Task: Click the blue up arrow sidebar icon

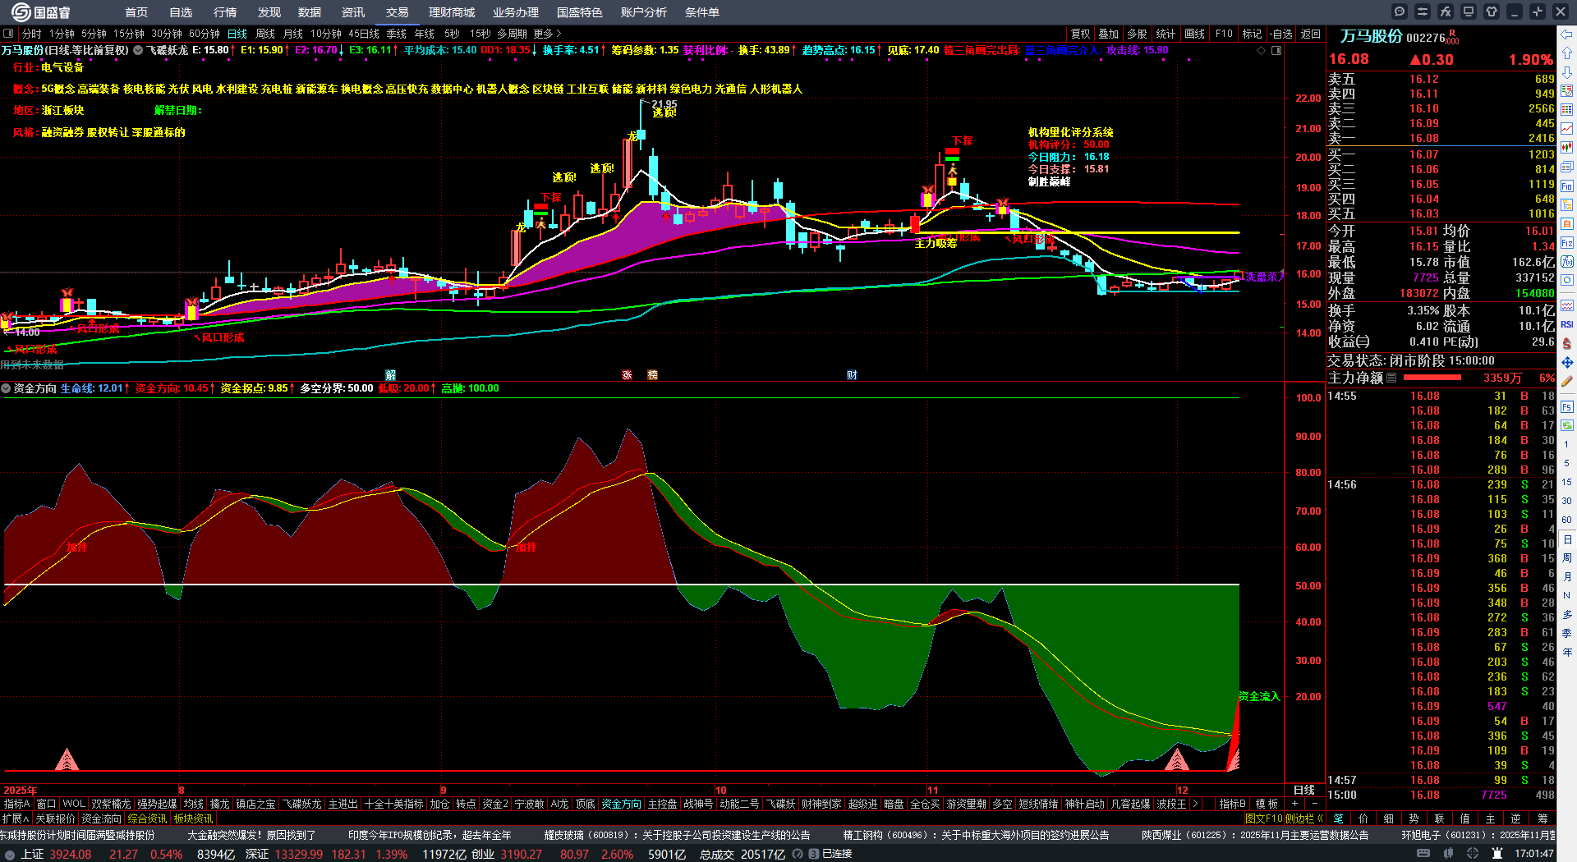Action: (x=1567, y=53)
